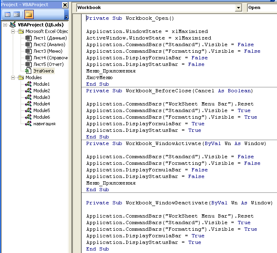
Task: Click the Module3 module icon
Action: tap(28, 97)
